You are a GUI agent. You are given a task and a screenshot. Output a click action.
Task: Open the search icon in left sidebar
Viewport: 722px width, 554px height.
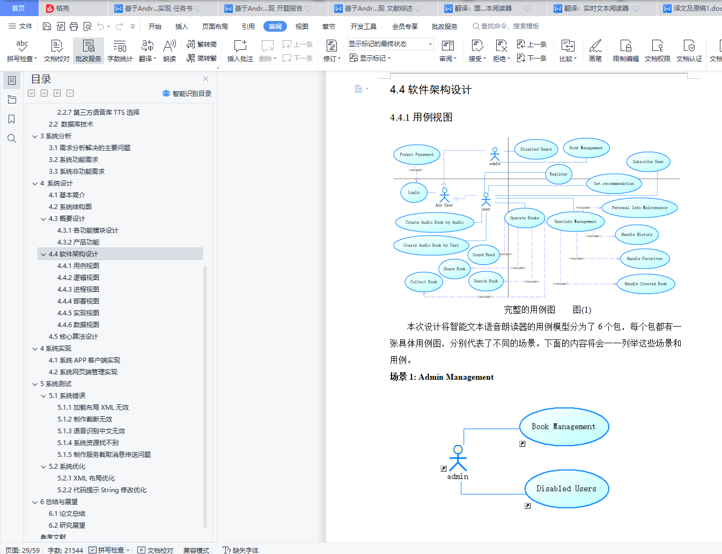(12, 138)
